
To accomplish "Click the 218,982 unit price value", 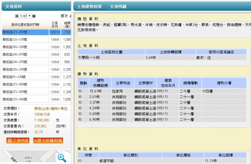I will click(x=40, y=126).
